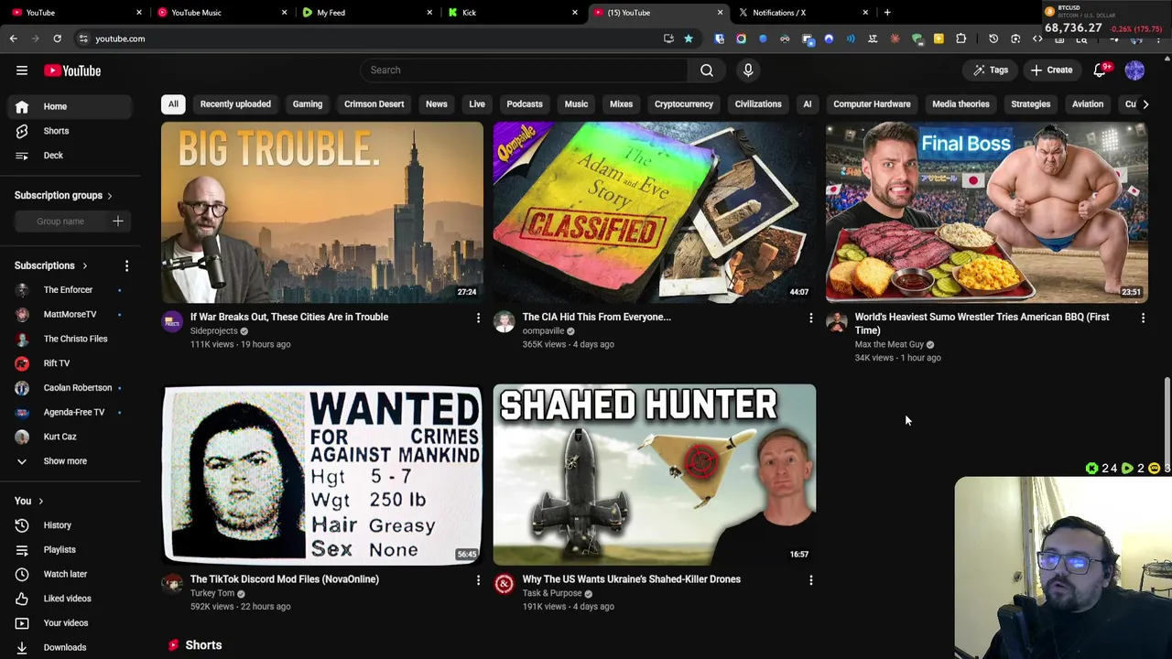Screen dimensions: 1172x659
Task: Open Playlists in the sidebar
Action: click(70, 549)
